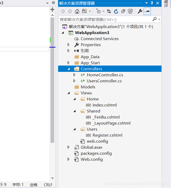Collapse the Shared folder
This screenshot has height=188, width=171.
75,111
